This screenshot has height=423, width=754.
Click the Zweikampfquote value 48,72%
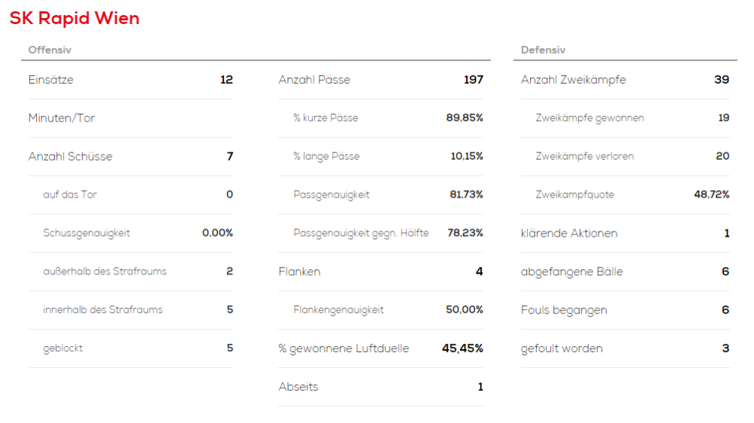click(712, 195)
